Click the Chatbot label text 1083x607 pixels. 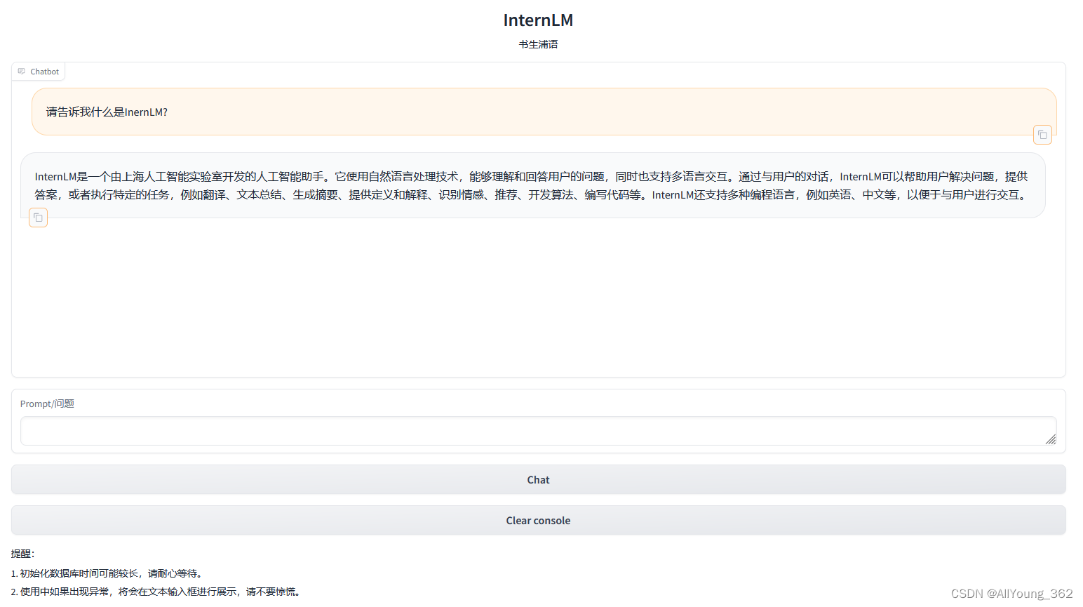tap(44, 72)
